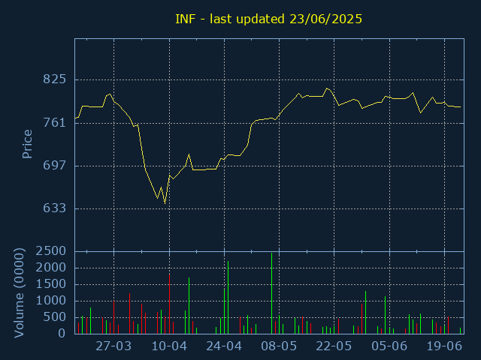The height and width of the screenshot is (360, 481).
Task: Click the tallest green volume bar near 08-05
Action: coord(271,293)
